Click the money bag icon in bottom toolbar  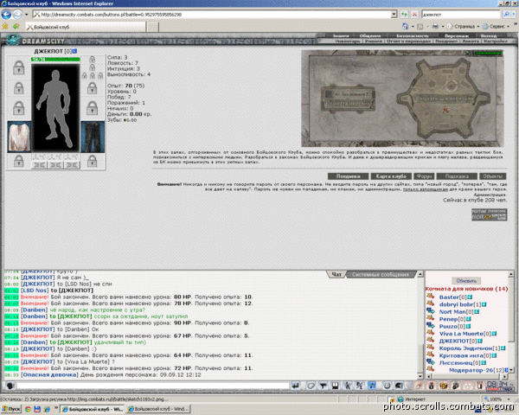point(432,386)
